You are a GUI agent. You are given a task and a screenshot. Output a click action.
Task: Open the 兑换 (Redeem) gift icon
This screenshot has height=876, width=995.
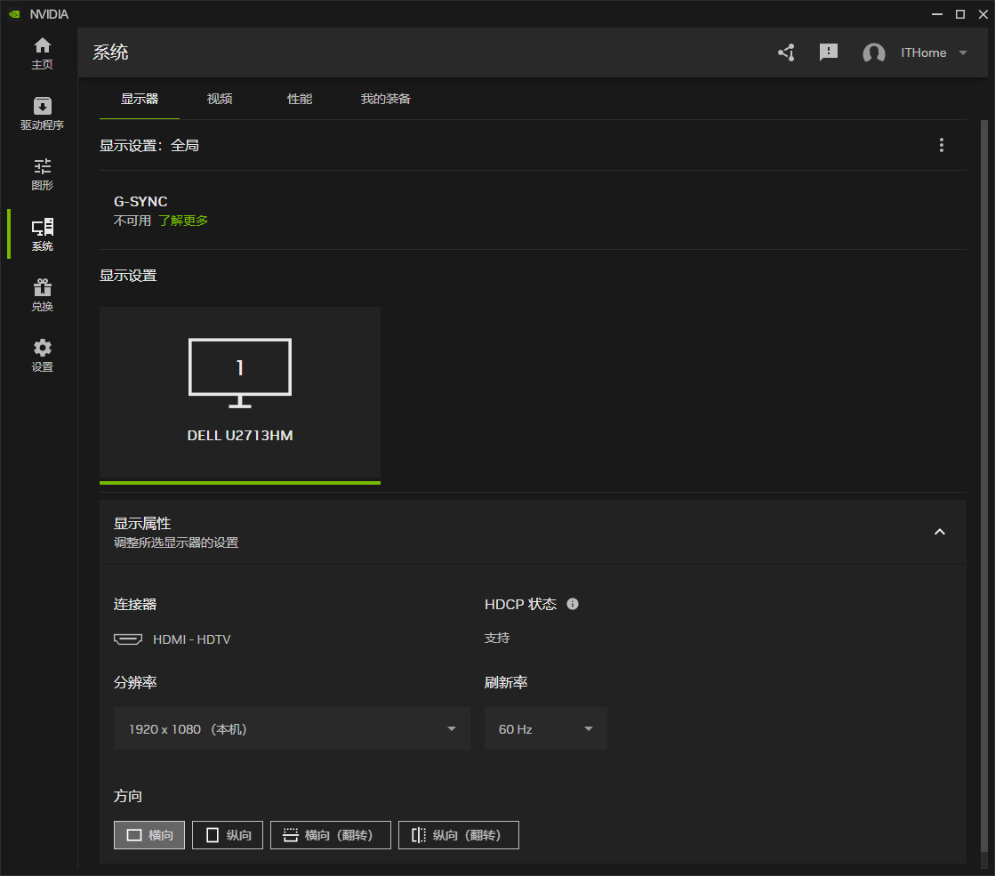[x=42, y=294]
